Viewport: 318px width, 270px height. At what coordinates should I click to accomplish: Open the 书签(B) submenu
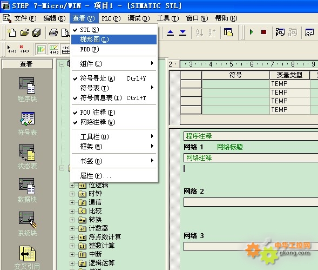(114, 161)
